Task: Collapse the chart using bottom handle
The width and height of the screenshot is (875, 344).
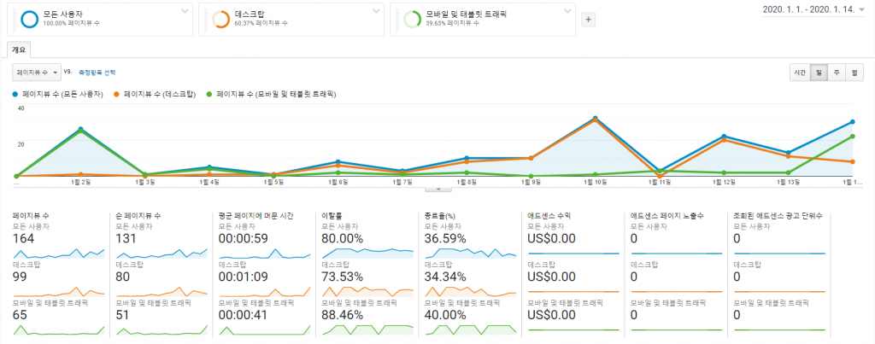Action: pos(437,188)
